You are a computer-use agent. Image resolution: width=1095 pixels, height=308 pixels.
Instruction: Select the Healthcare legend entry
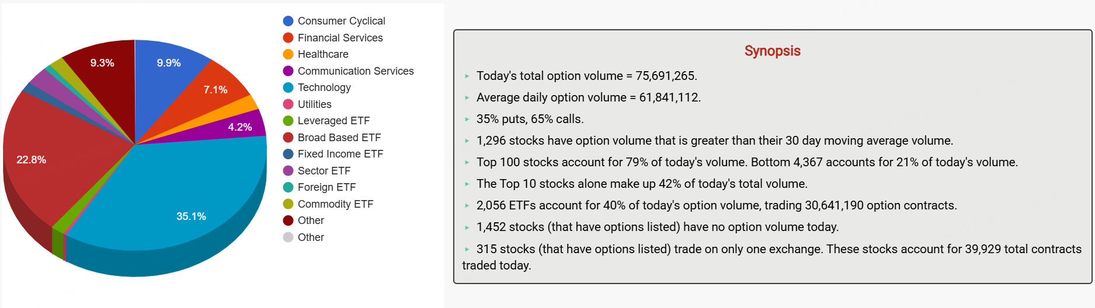(315, 54)
